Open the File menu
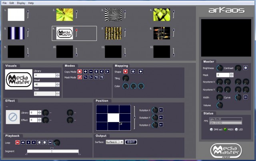 pos(4,3)
